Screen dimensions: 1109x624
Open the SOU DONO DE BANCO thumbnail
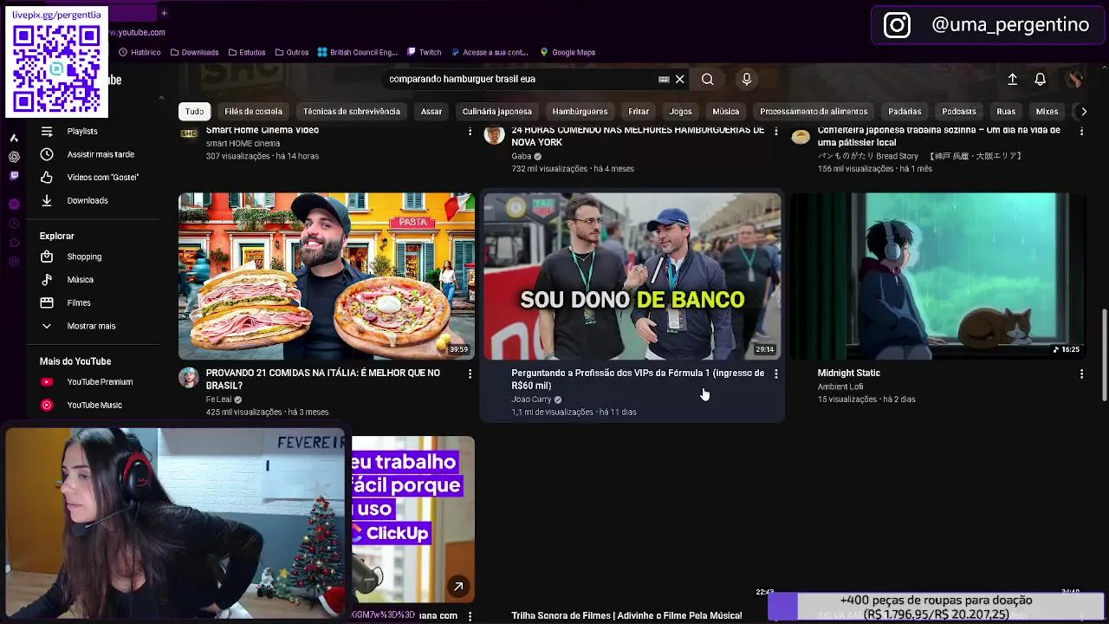click(x=632, y=276)
